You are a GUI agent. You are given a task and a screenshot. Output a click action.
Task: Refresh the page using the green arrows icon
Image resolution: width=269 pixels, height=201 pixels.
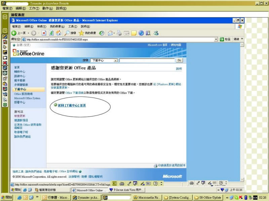51,33
